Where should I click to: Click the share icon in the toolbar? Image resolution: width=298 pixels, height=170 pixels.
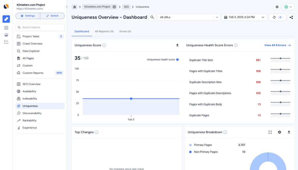point(291,17)
